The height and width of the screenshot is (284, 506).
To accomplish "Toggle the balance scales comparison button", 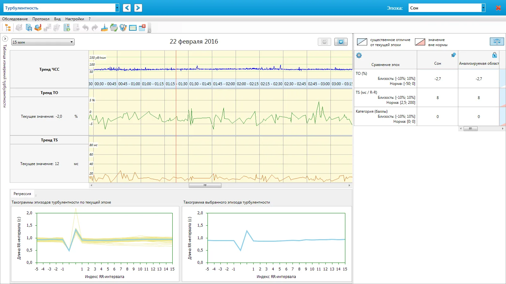I will click(x=497, y=41).
